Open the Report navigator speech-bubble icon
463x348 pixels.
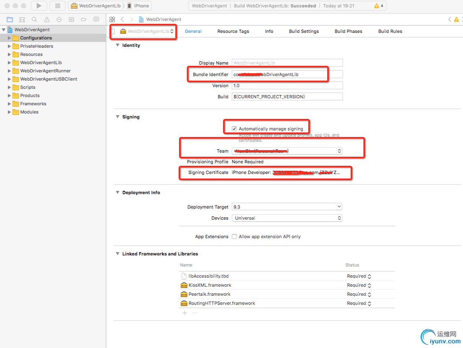click(x=96, y=19)
